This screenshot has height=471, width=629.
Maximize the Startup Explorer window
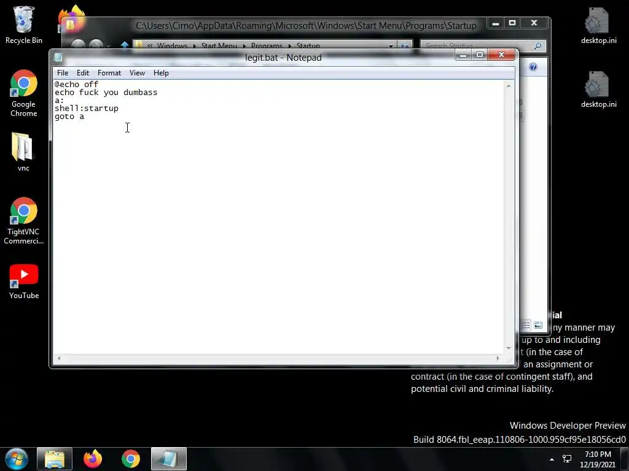click(512, 23)
